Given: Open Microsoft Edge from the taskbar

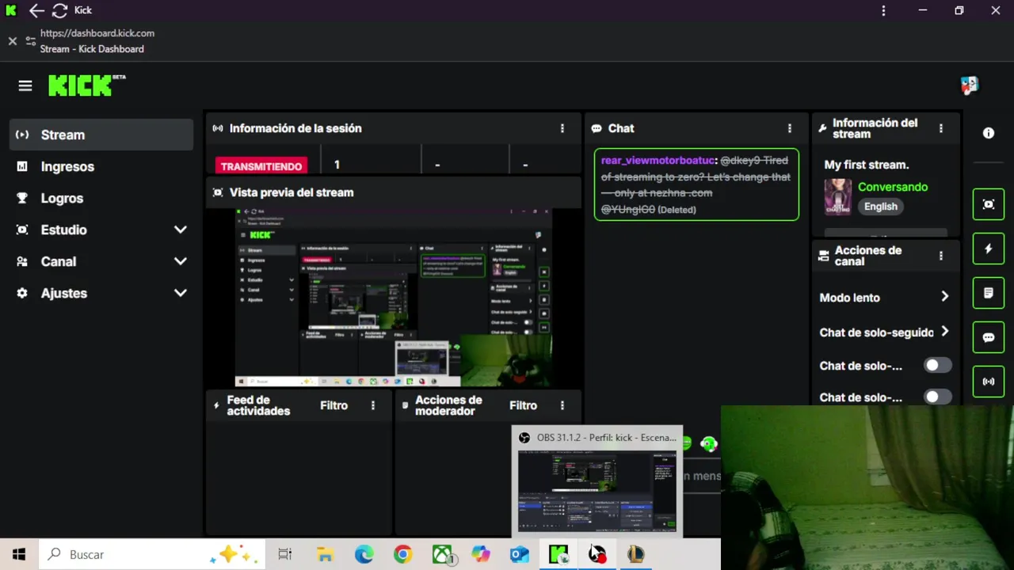Looking at the screenshot, I should [x=364, y=554].
